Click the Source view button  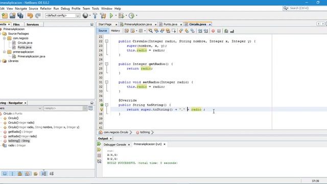click(103, 31)
